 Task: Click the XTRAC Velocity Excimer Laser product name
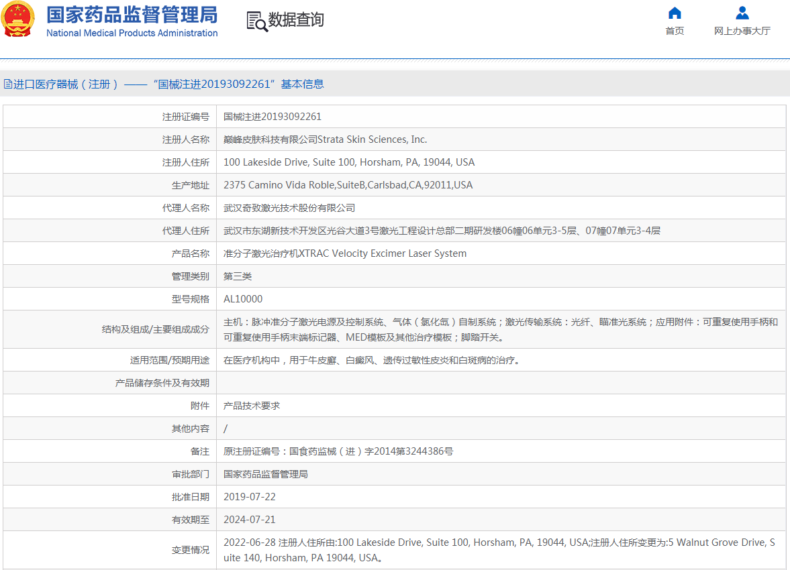coord(344,253)
